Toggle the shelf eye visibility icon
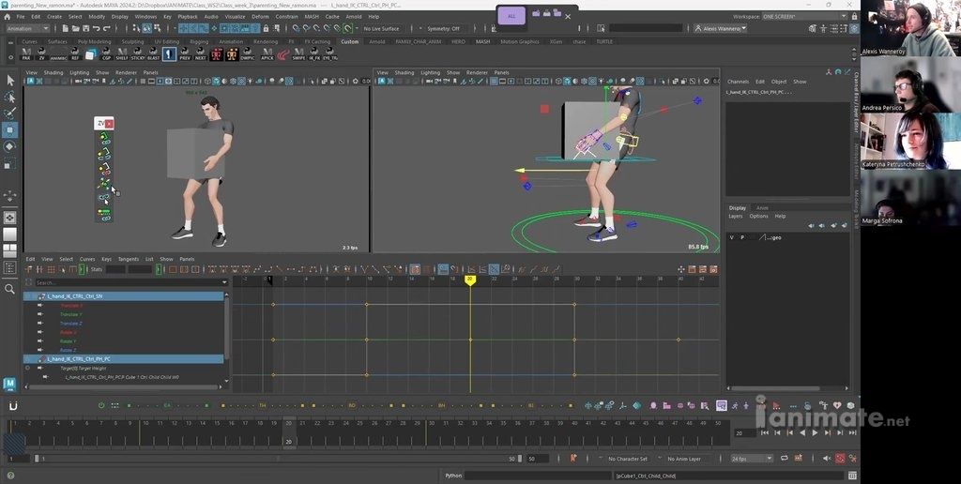 pos(8,57)
